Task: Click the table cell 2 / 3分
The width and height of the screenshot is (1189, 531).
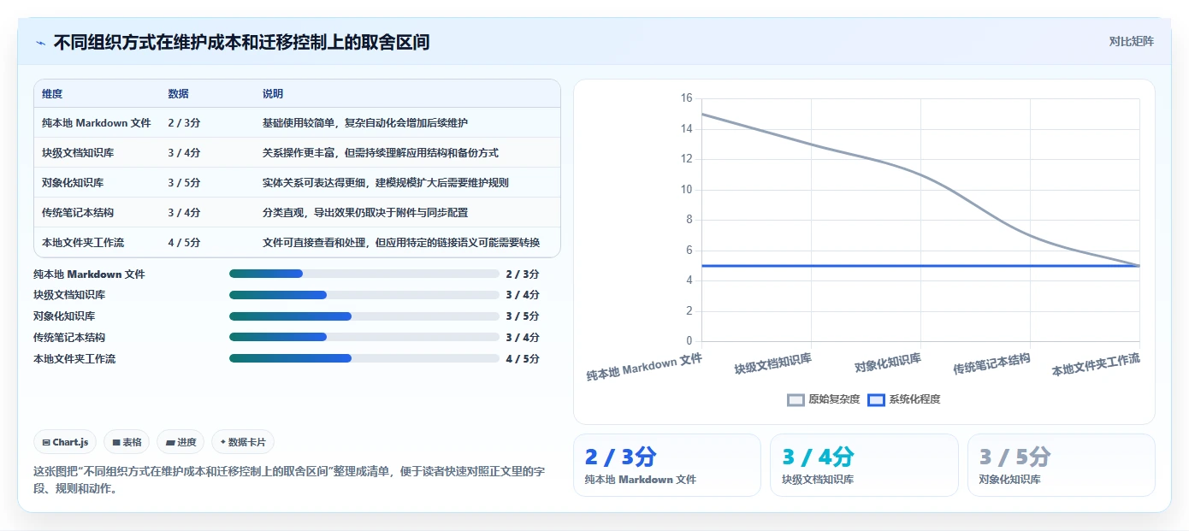Action: coord(185,123)
